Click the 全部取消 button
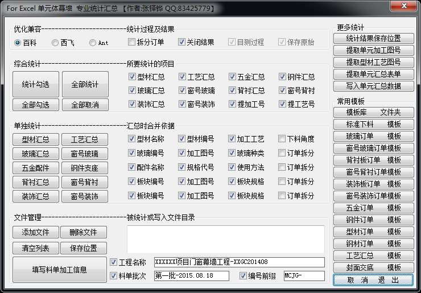The image size is (421, 293). (85, 105)
